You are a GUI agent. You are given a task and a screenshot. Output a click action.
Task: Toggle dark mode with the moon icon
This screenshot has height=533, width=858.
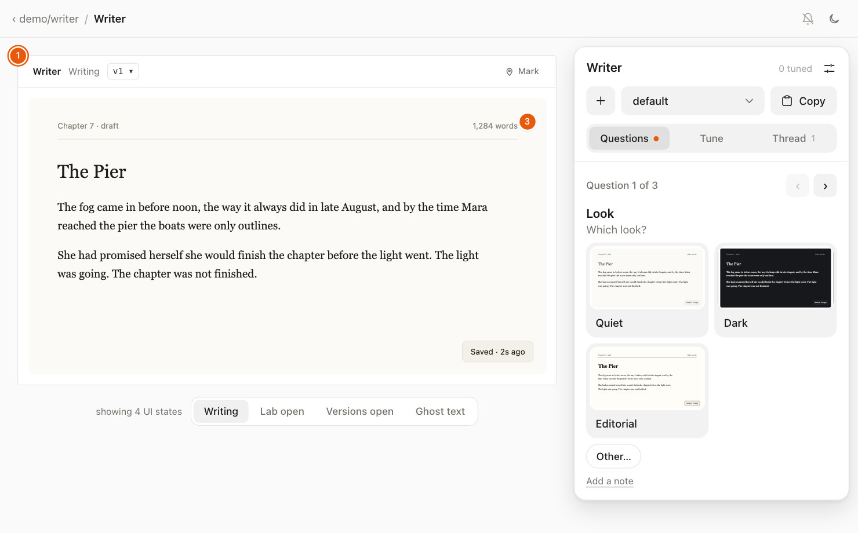(834, 19)
